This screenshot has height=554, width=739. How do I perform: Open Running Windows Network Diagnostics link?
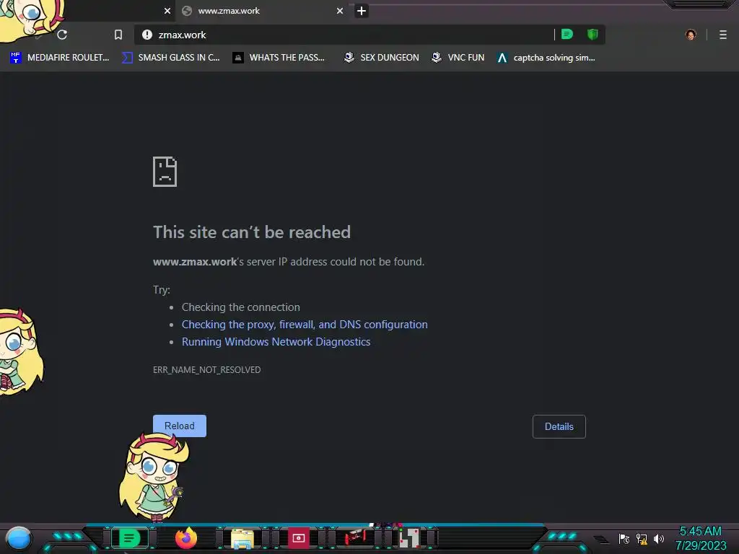[276, 342]
